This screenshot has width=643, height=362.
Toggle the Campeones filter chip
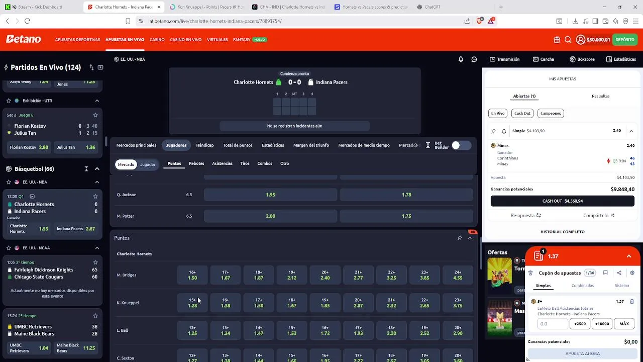pyautogui.click(x=551, y=113)
